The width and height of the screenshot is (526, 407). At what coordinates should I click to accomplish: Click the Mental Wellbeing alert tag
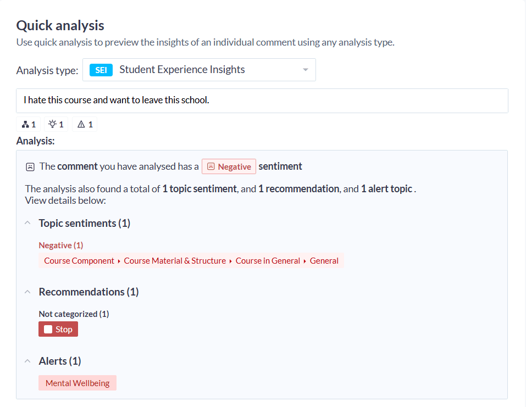[77, 382]
